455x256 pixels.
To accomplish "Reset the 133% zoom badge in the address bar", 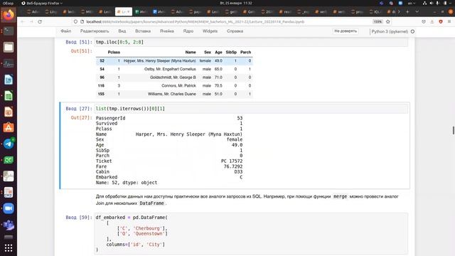I will 378,22.
